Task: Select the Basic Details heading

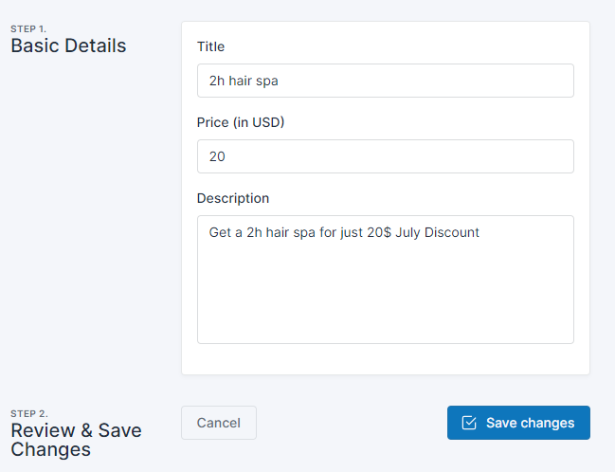Action: (x=68, y=45)
